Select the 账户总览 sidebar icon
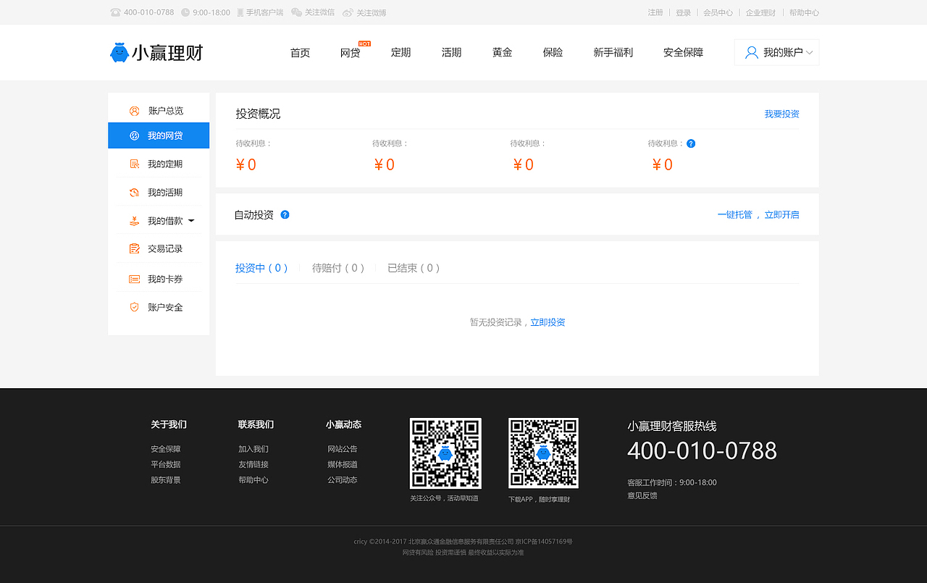Image resolution: width=927 pixels, height=583 pixels. 133,110
